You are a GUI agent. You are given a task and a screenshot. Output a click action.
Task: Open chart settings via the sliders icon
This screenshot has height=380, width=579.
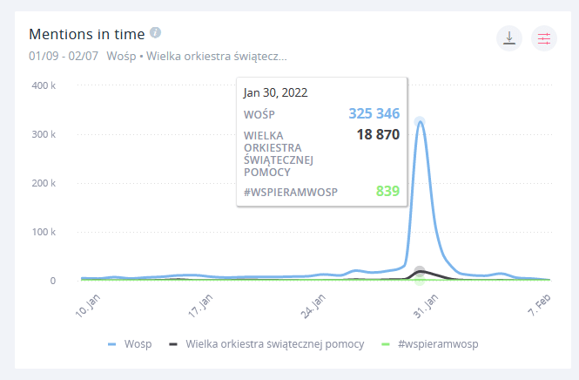(x=544, y=38)
